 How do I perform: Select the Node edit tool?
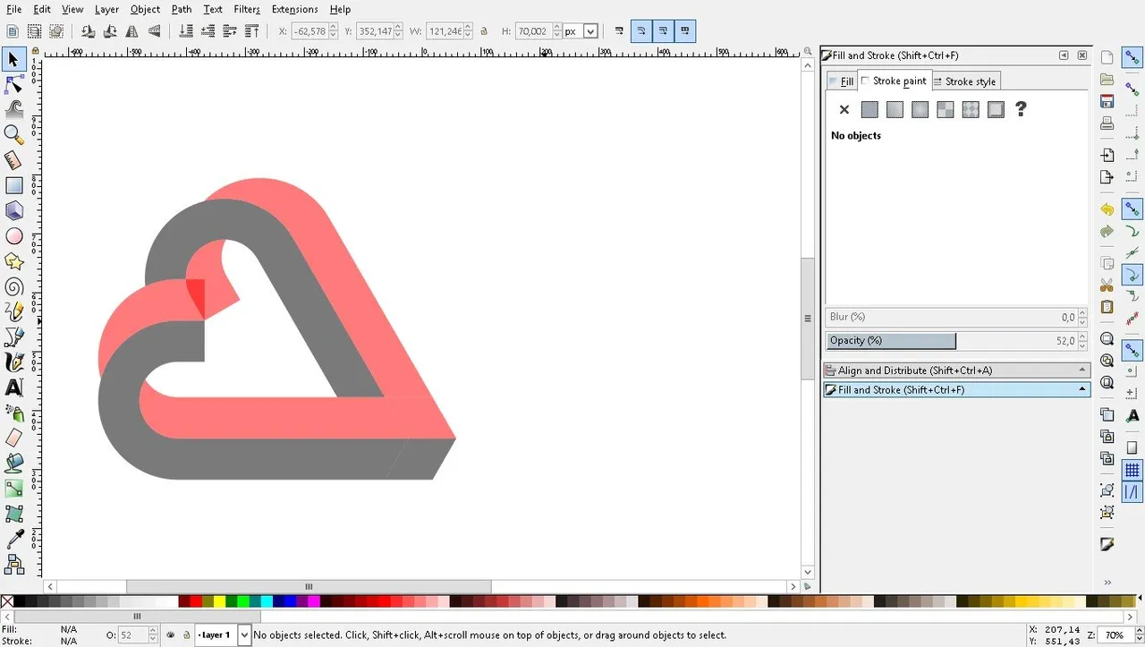13,85
